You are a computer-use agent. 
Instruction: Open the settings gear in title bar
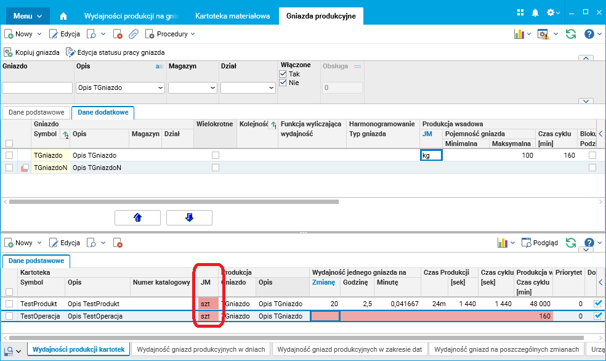(551, 12)
